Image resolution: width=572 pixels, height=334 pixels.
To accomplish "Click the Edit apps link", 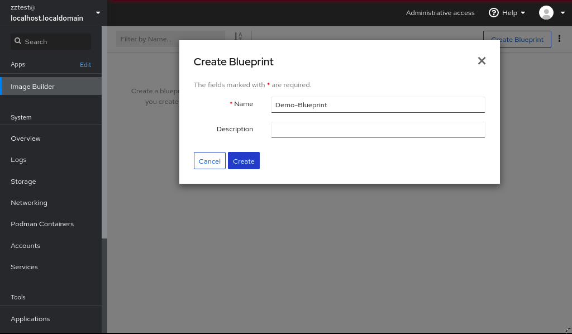I will 85,65.
